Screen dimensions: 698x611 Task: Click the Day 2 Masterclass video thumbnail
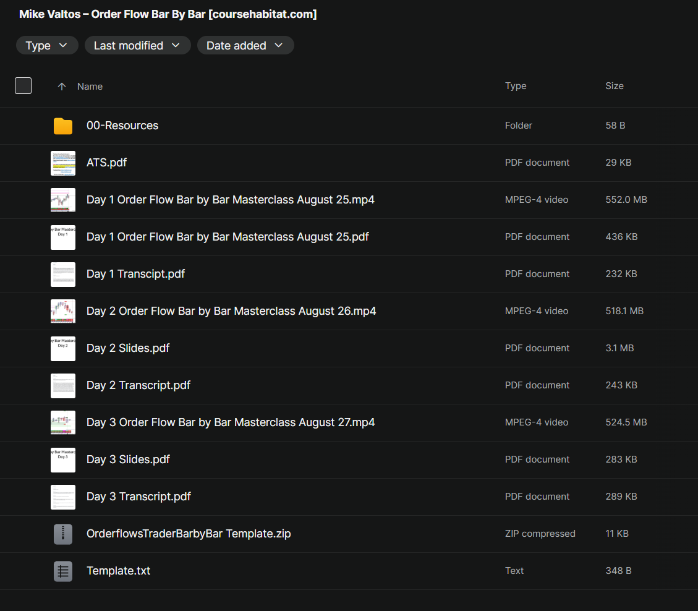62,311
